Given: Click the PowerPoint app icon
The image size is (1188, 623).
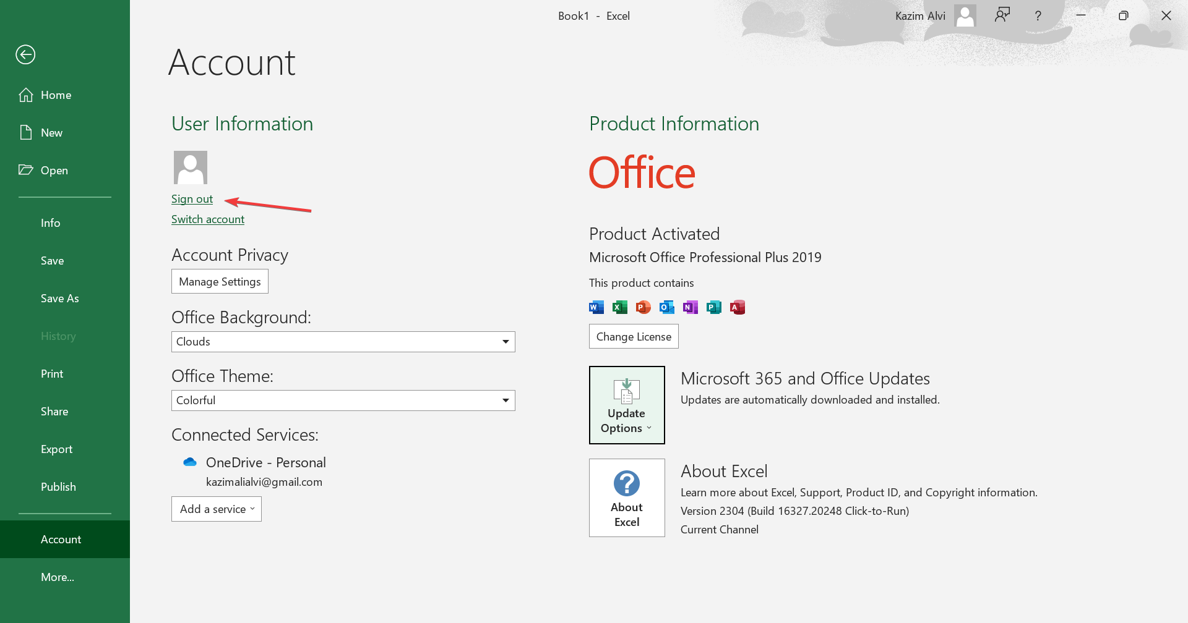Looking at the screenshot, I should pyautogui.click(x=643, y=307).
